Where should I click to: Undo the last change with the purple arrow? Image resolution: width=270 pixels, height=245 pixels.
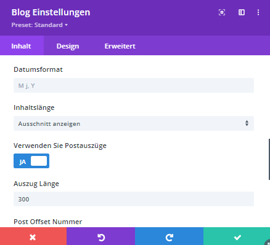point(100,236)
